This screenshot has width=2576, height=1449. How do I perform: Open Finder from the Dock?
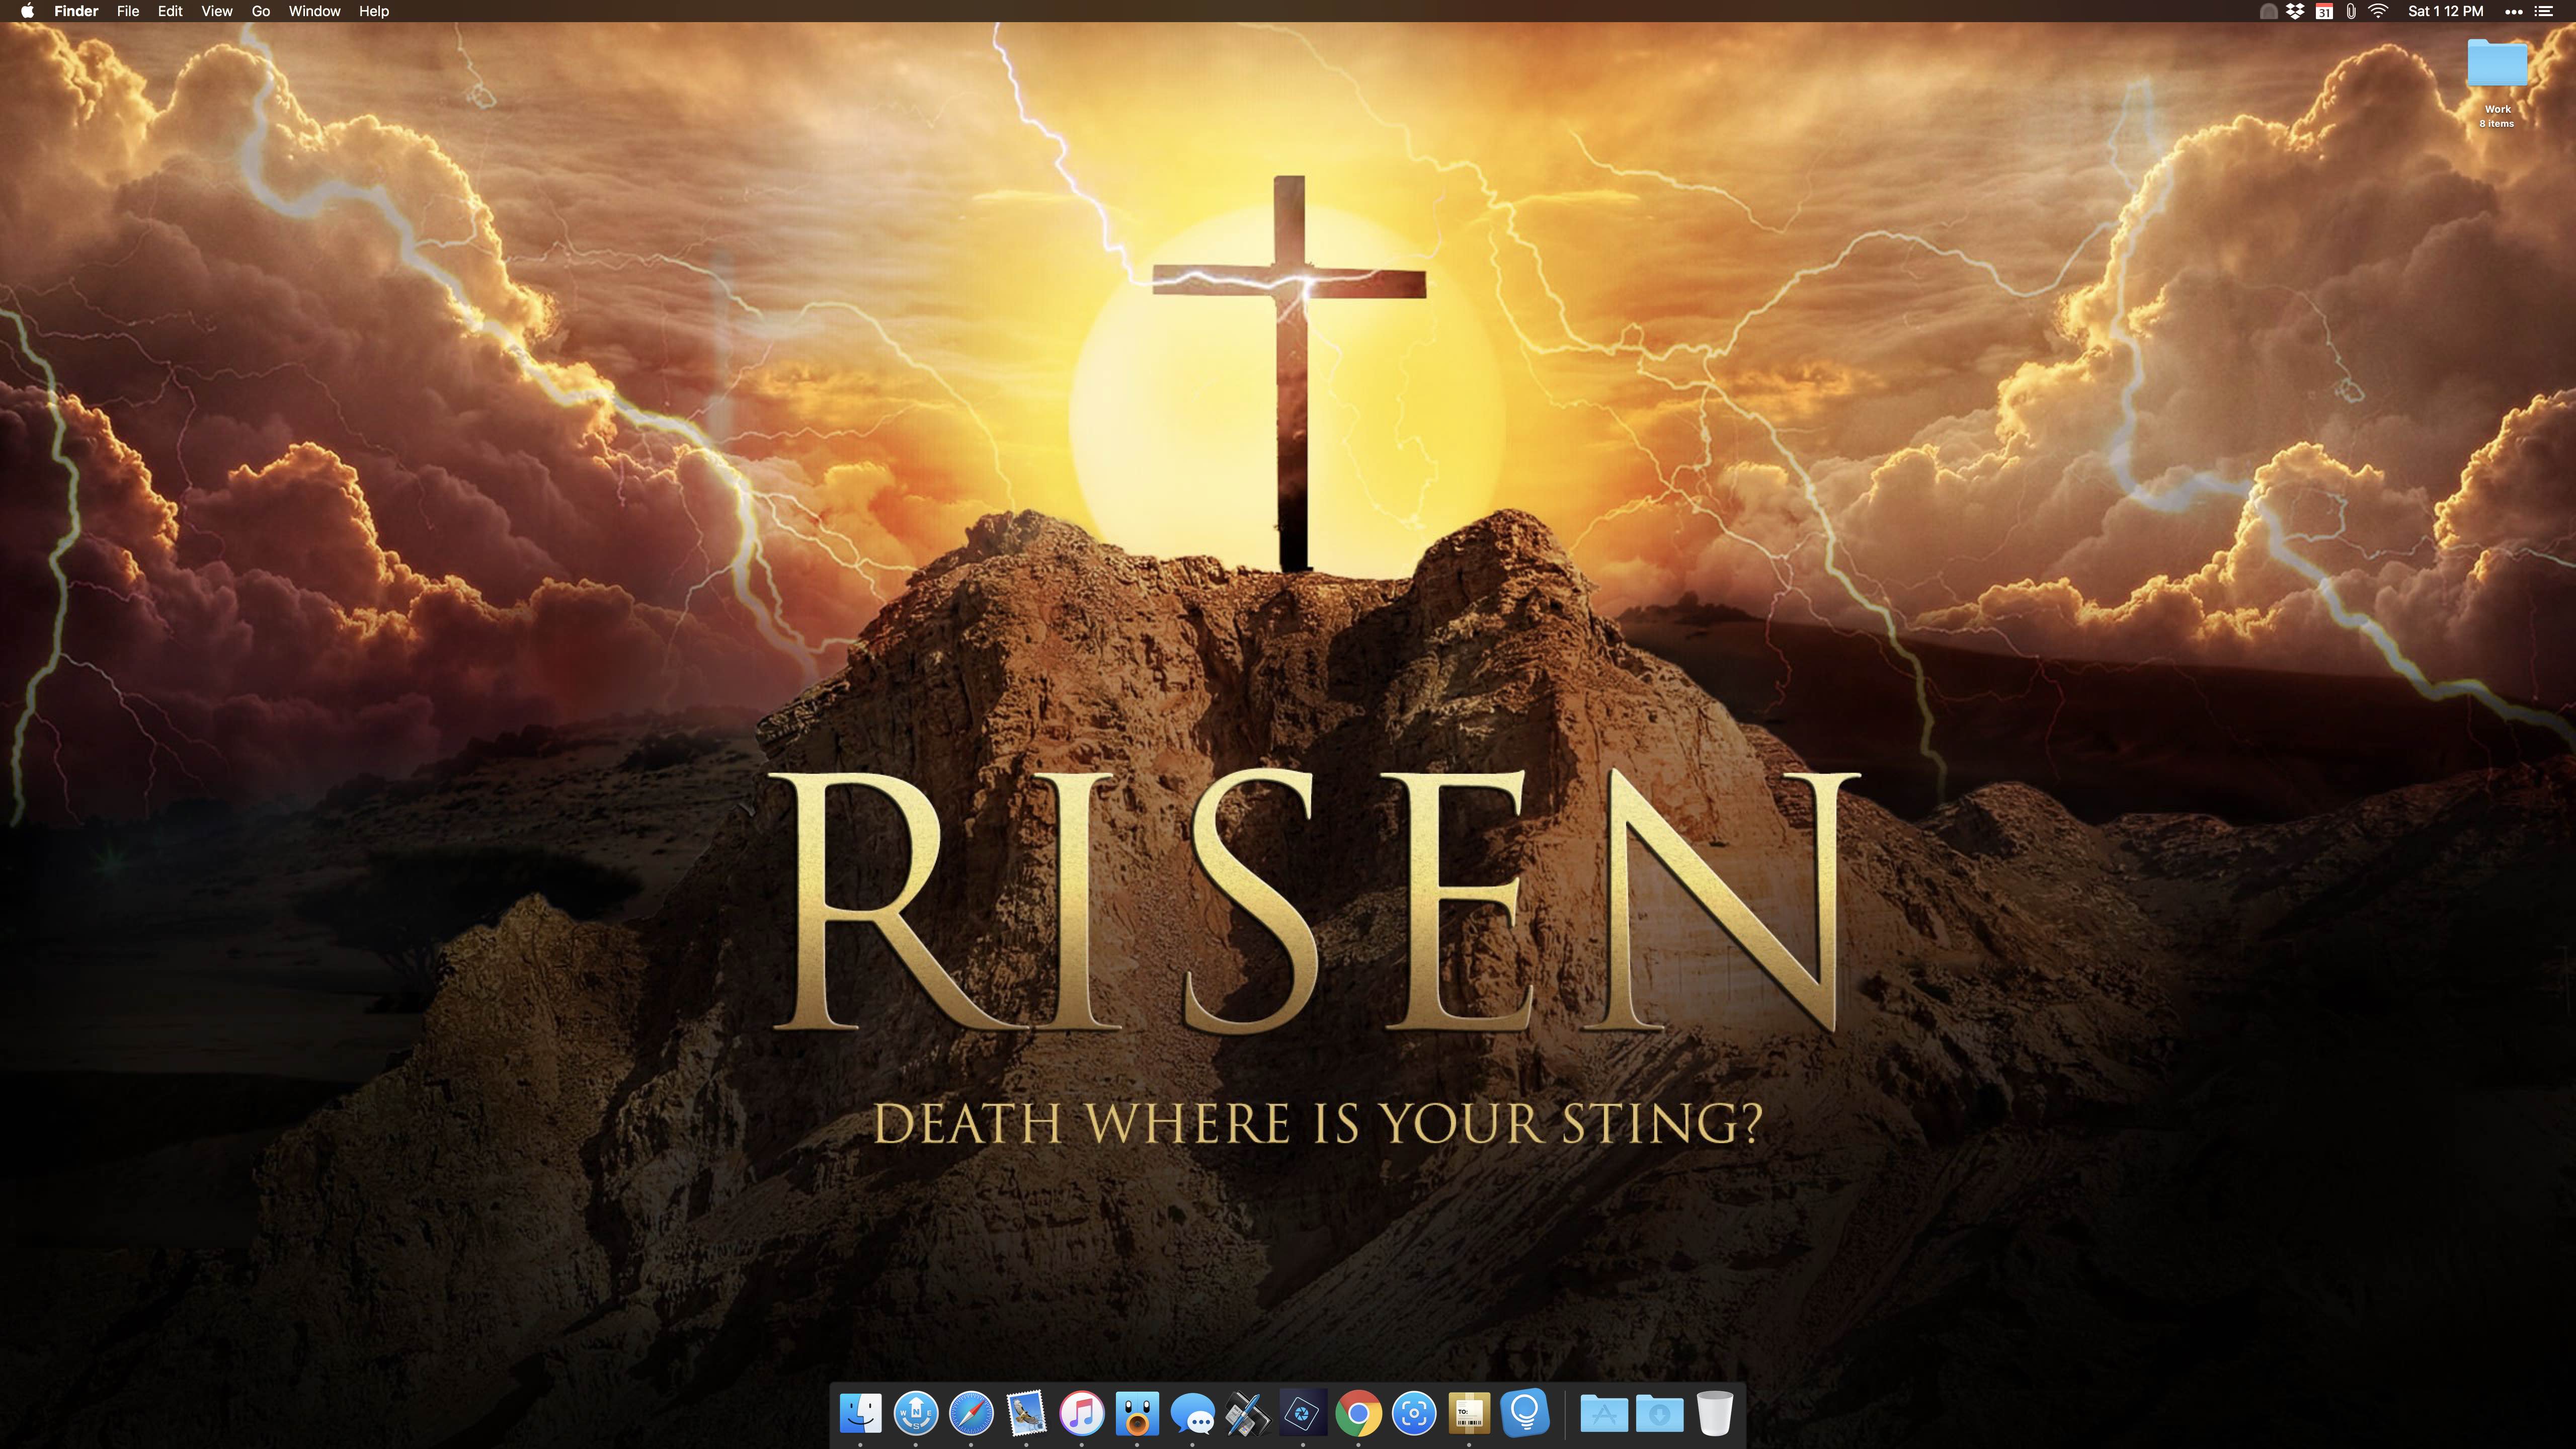(x=860, y=1413)
